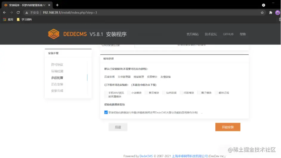Image resolution: width=281 pixels, height=158 pixels.
Task: Tick the 留言簿模块 module checkbox
Action: point(106,96)
